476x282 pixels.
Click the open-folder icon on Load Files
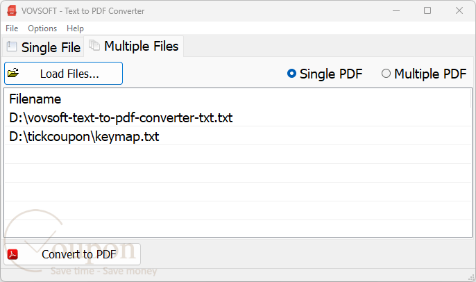pyautogui.click(x=13, y=73)
